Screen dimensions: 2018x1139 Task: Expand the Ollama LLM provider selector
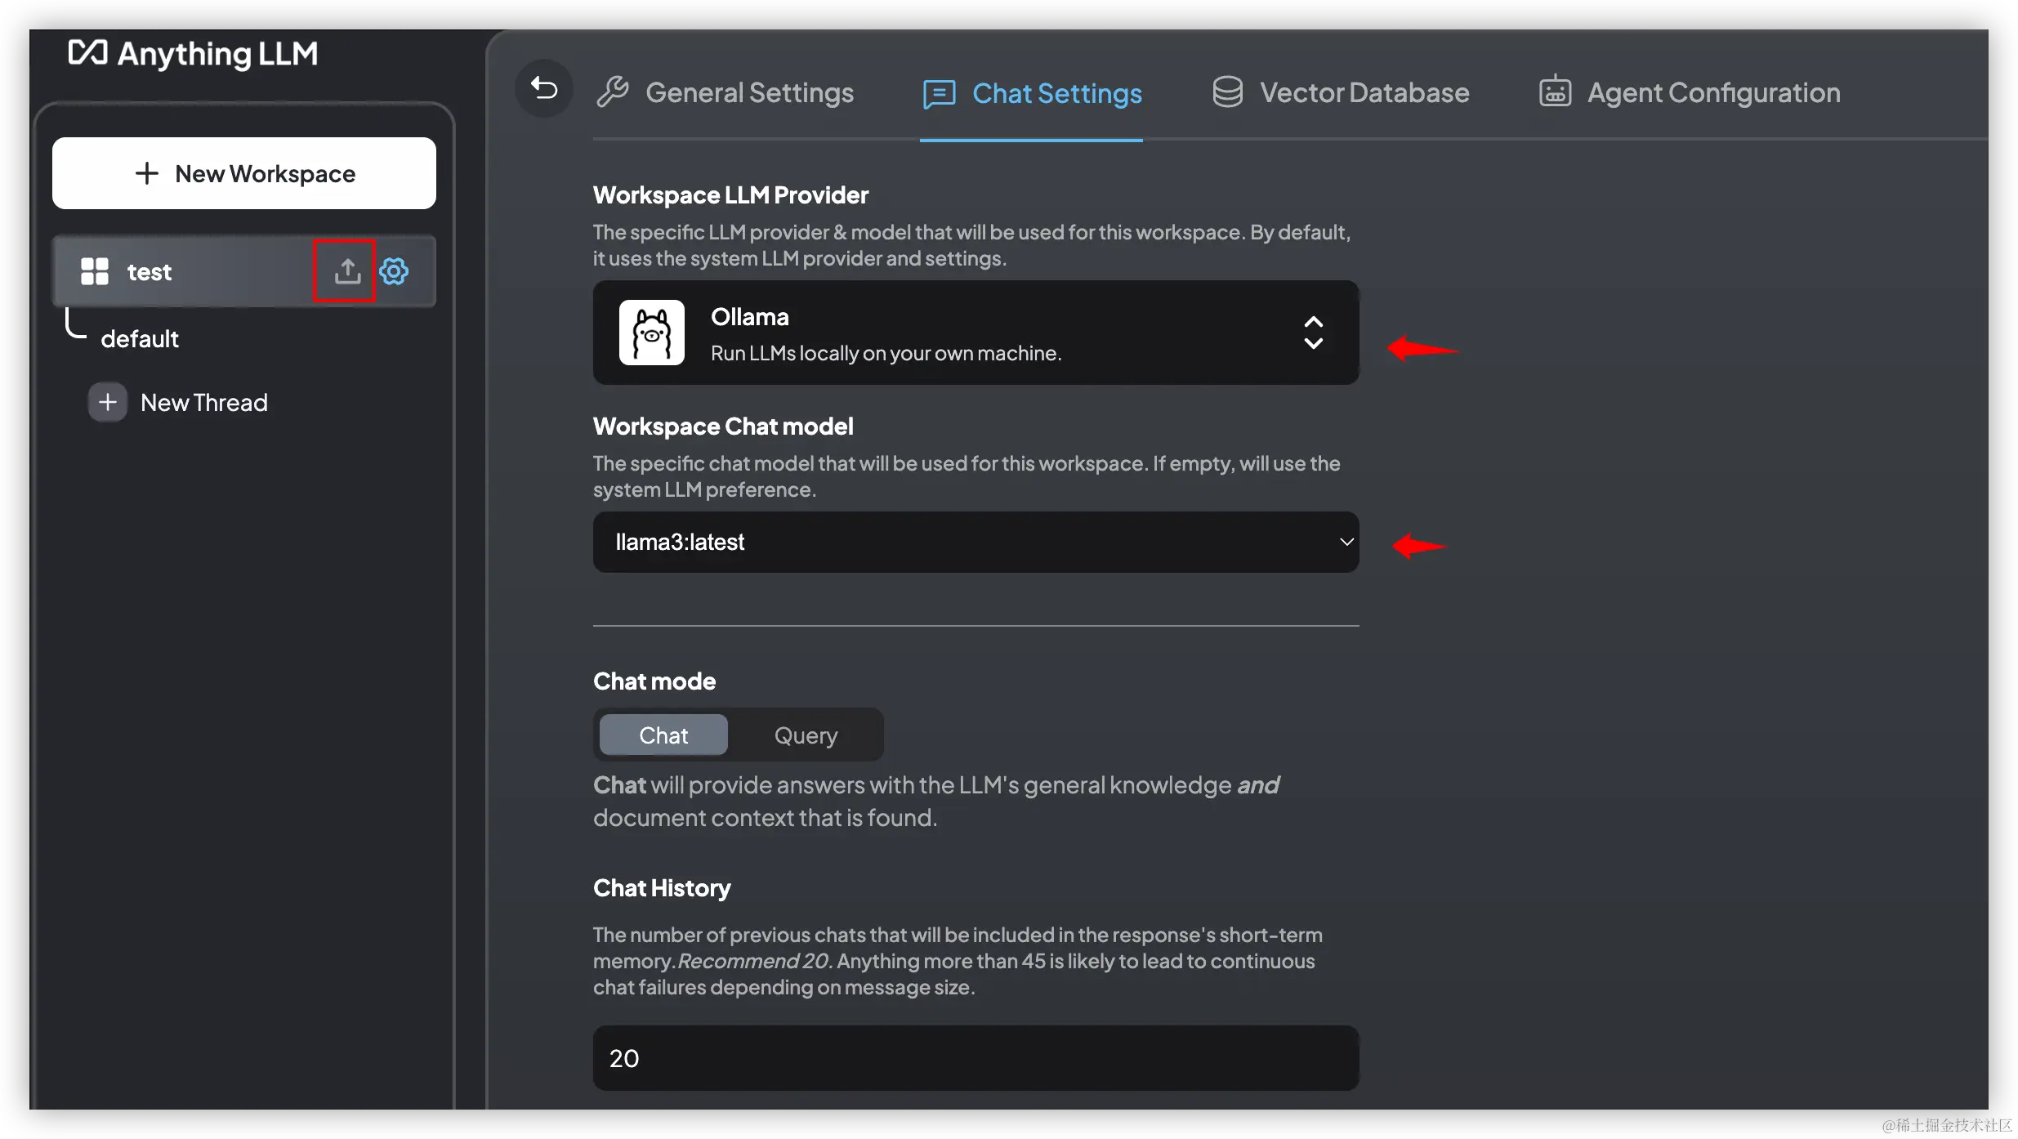(x=976, y=333)
